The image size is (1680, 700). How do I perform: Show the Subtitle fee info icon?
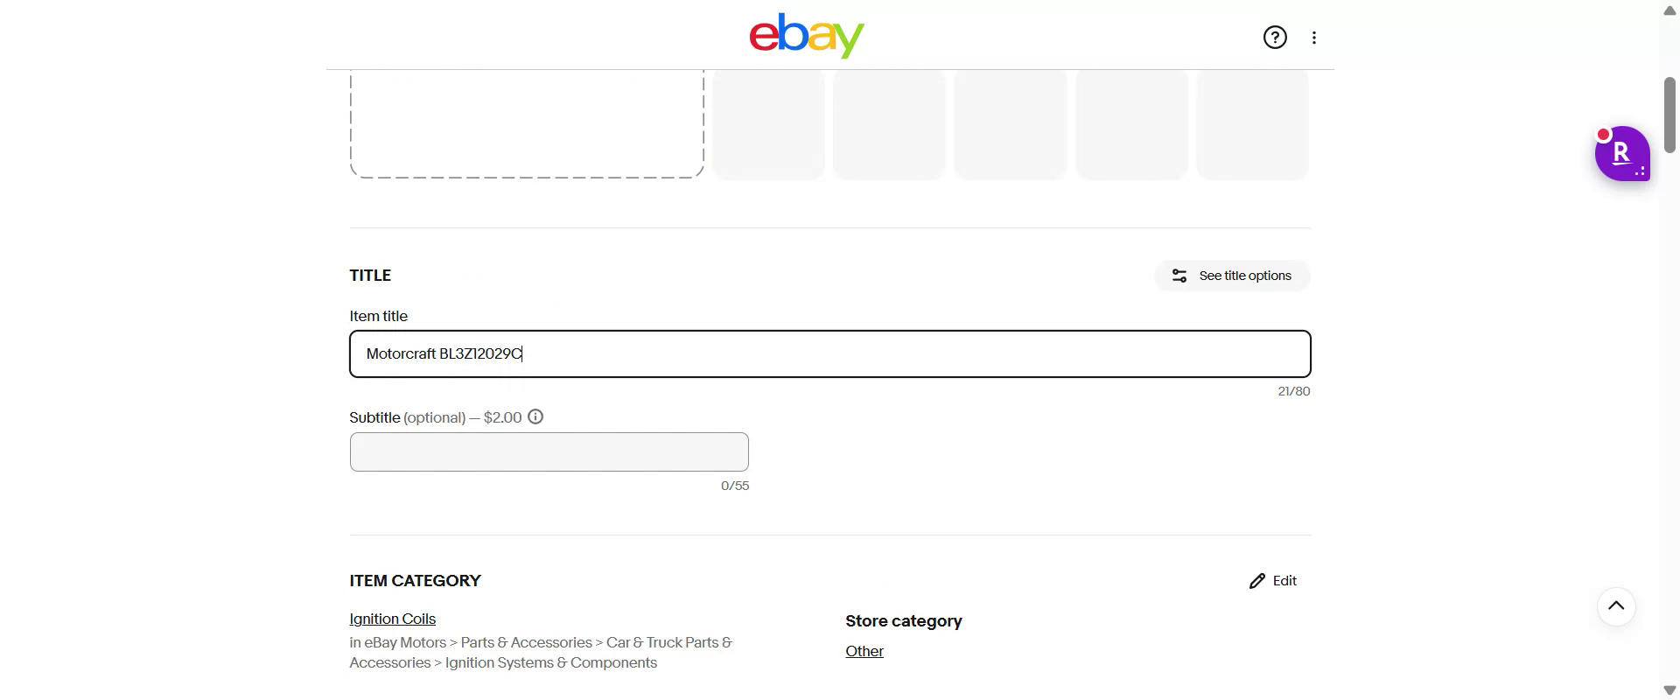535,417
